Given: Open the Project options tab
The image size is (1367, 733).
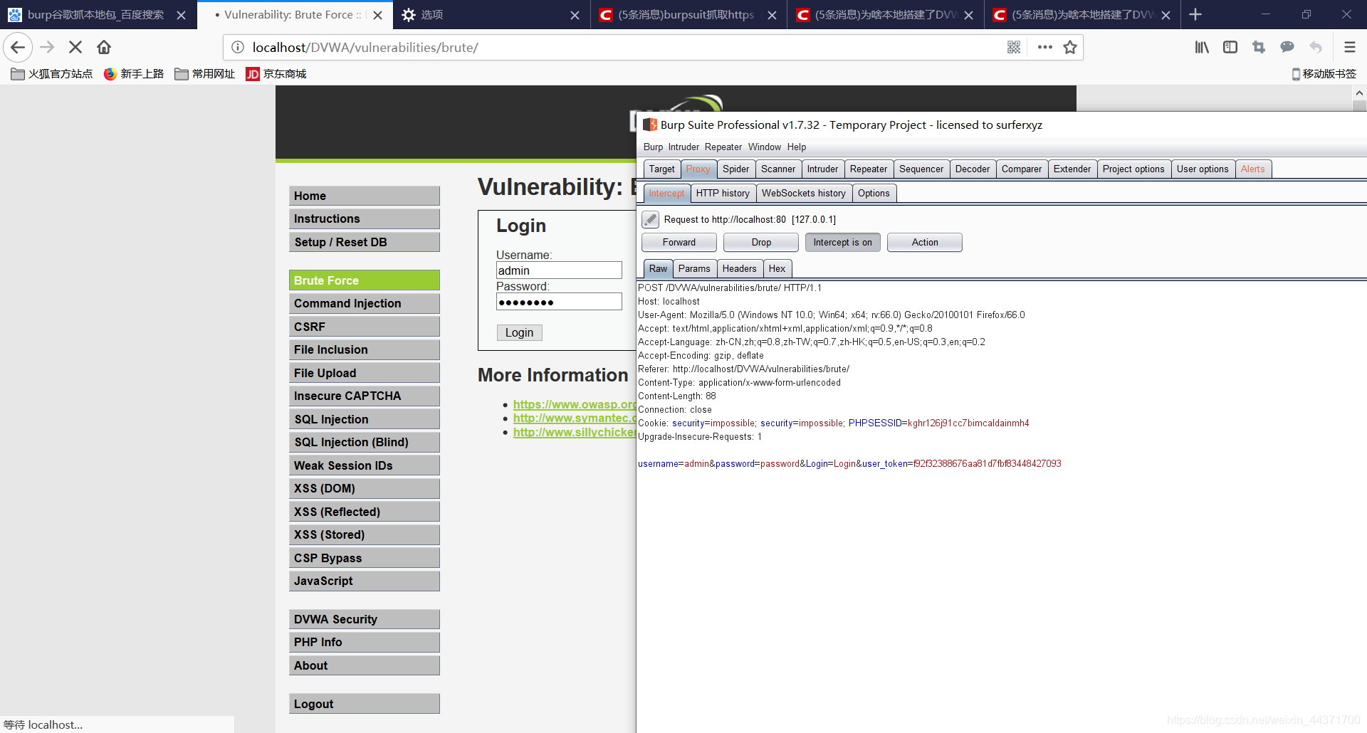Looking at the screenshot, I should [1133, 169].
